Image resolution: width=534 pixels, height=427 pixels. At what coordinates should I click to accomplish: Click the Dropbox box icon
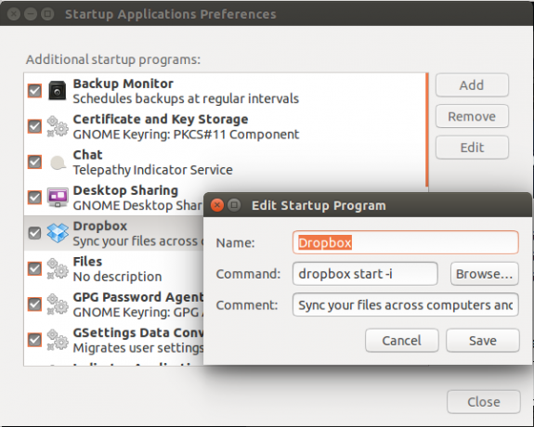[x=58, y=233]
